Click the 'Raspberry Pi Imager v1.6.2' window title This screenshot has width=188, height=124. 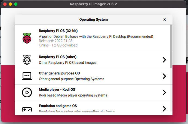click(x=93, y=4)
